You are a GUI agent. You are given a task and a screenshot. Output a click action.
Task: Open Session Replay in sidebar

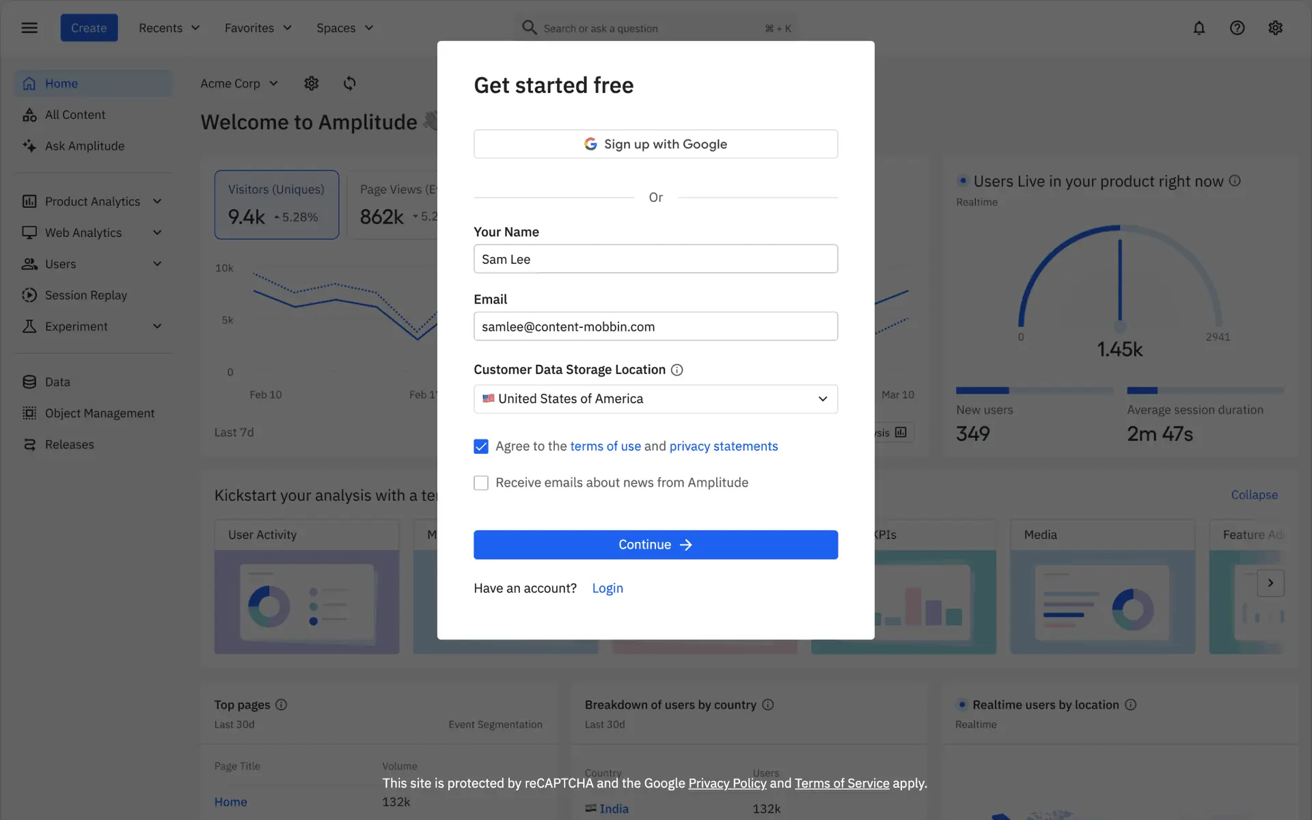point(85,295)
